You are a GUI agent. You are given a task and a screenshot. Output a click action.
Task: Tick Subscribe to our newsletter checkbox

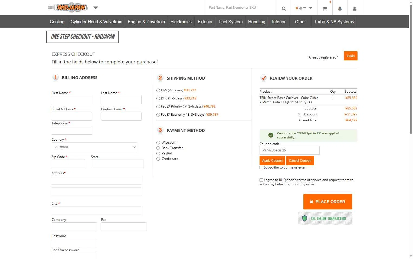(x=261, y=168)
